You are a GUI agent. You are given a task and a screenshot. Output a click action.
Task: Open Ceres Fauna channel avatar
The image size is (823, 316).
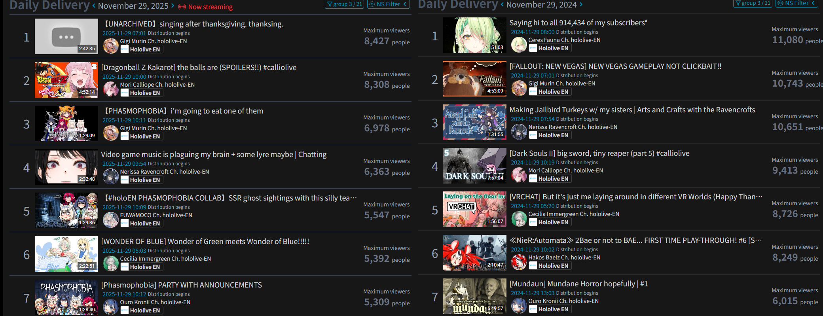(x=519, y=44)
